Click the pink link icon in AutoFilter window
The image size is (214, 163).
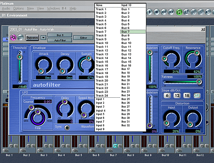(13, 37)
